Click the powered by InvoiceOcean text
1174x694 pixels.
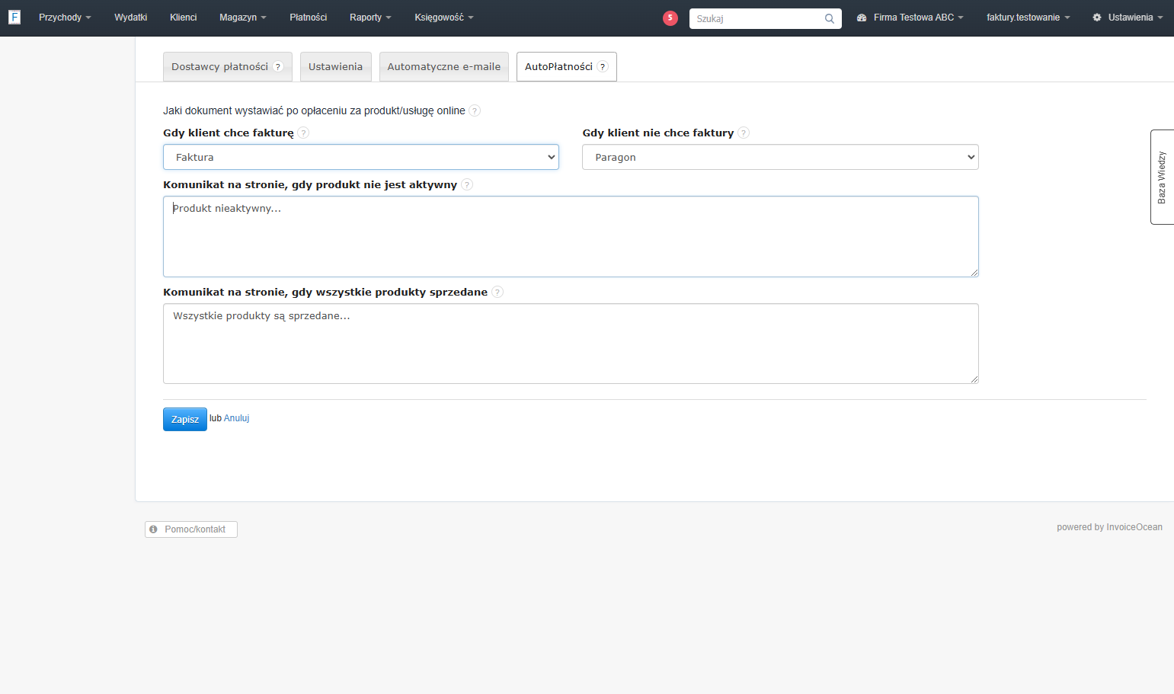click(x=1109, y=527)
